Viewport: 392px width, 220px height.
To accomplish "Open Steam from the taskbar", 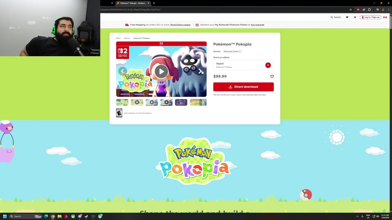I will tap(86, 216).
